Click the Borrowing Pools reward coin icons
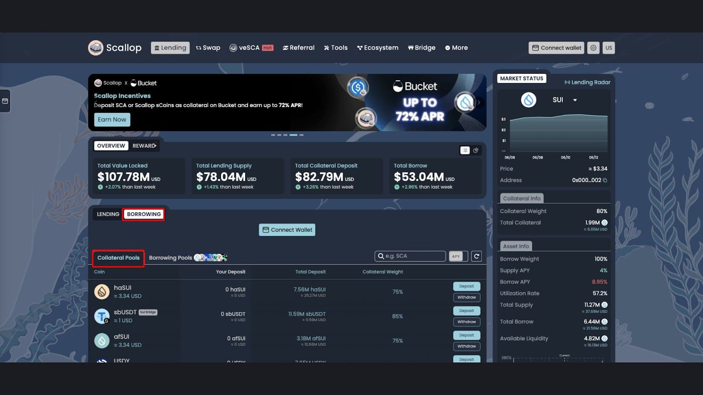Screen dimensions: 703x395 (210, 258)
